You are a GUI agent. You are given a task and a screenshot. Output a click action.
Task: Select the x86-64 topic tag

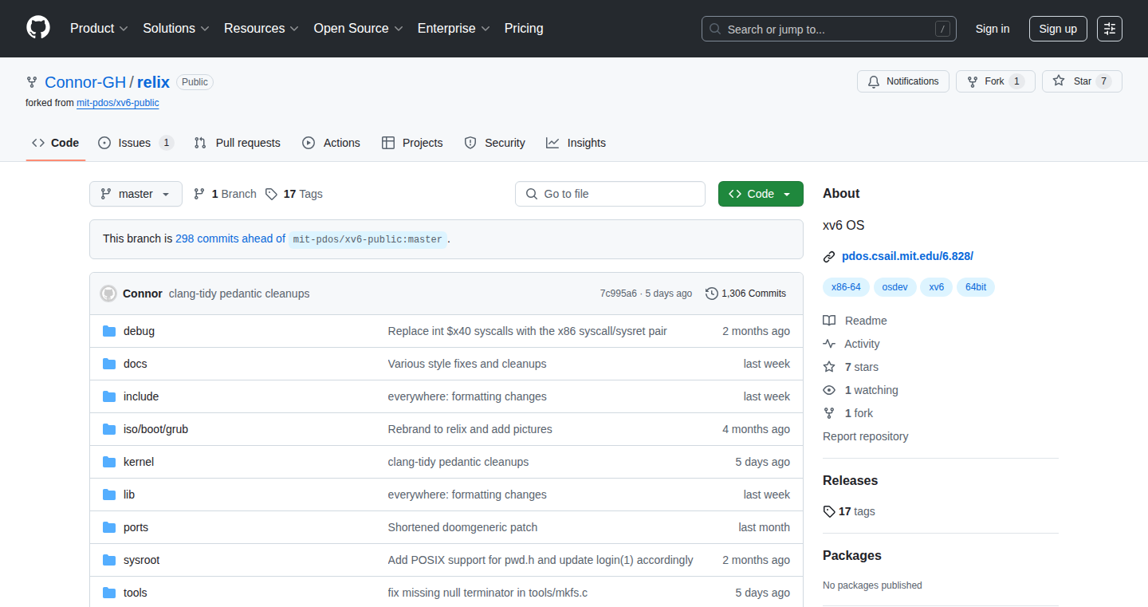click(846, 287)
